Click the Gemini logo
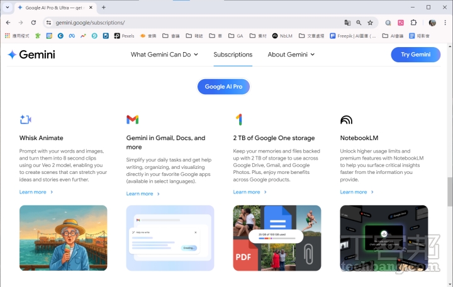Viewport: 453px width, 287px height. (31, 55)
